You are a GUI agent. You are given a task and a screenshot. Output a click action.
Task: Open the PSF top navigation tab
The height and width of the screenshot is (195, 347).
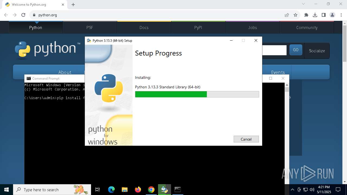coord(90,27)
